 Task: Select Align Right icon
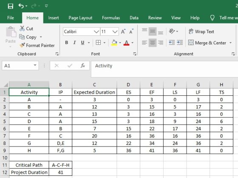[x=161, y=43]
